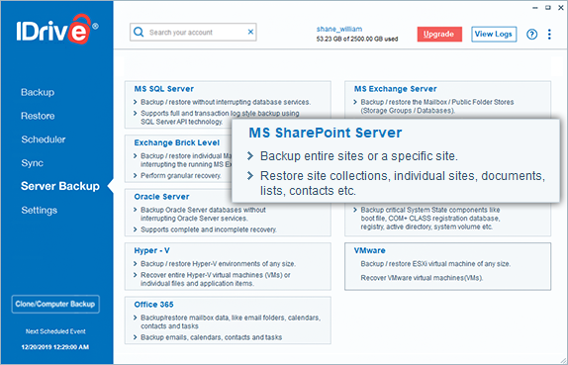This screenshot has height=365, width=568.
Task: Open the Sync section
Action: [x=32, y=163]
